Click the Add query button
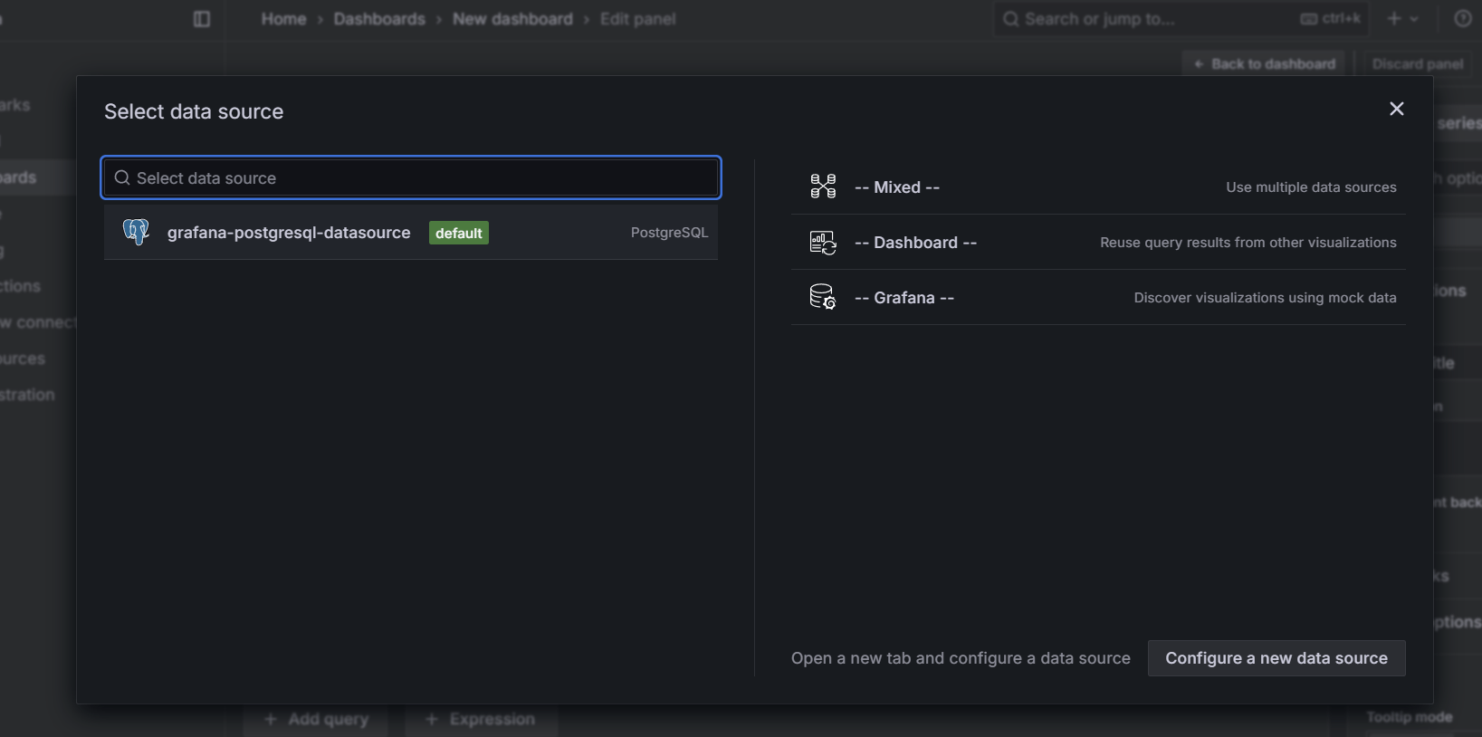This screenshot has width=1482, height=737. pos(316,719)
